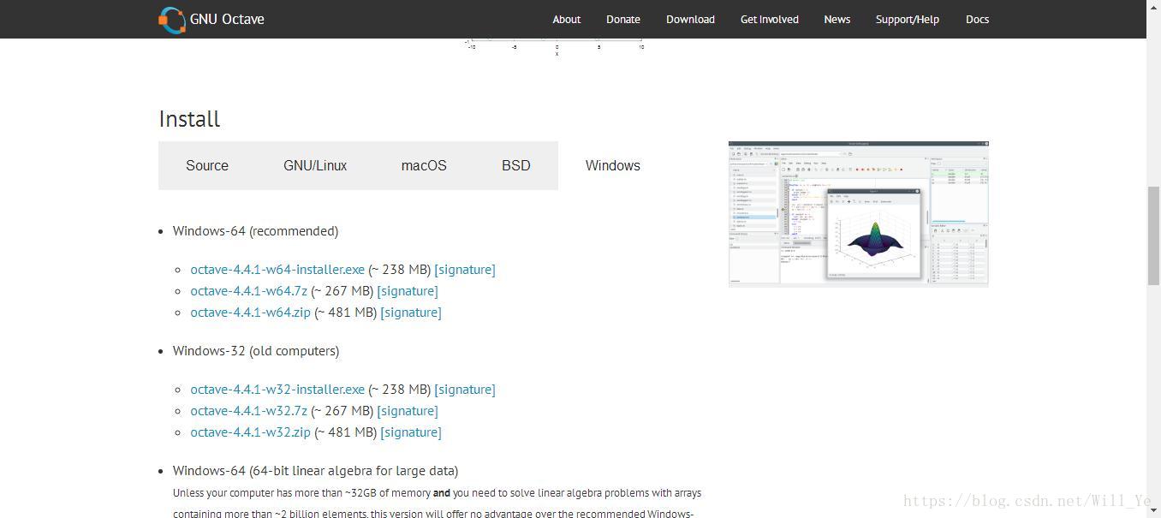Viewport: 1161px width, 518px height.
Task: Download octave-4.4.1-w32-installer.exe
Action: pyautogui.click(x=277, y=390)
